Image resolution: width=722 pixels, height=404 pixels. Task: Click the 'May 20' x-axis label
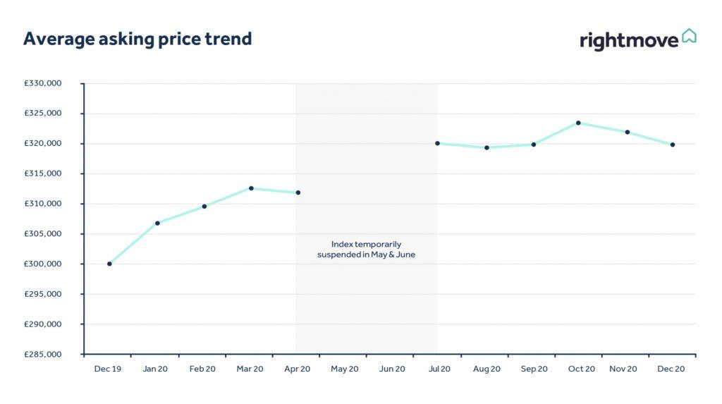click(344, 369)
